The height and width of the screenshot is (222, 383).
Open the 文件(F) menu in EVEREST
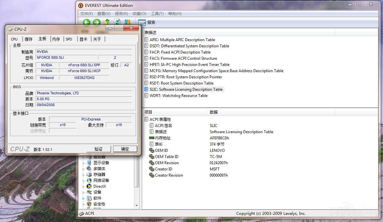tap(87, 14)
